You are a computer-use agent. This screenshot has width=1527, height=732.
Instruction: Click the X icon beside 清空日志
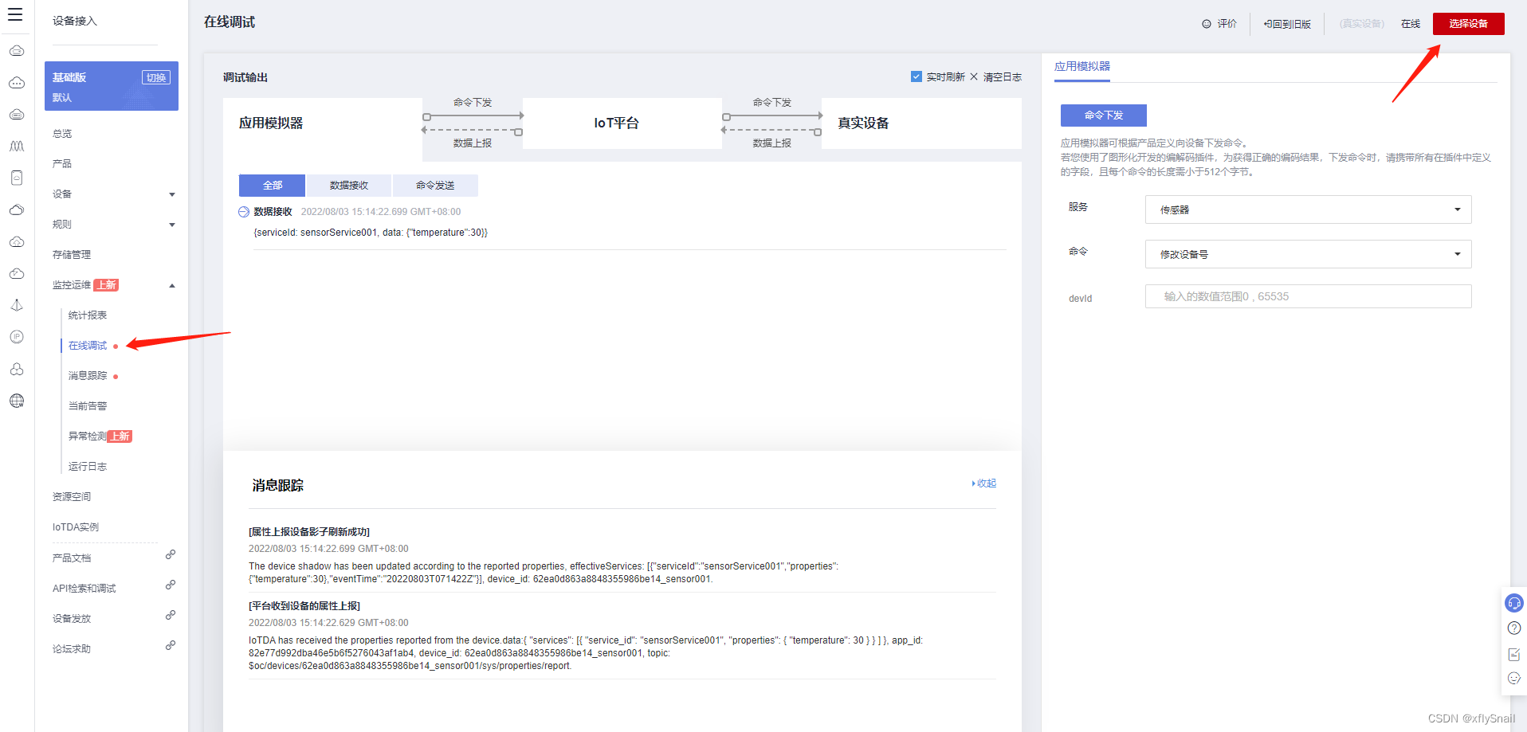click(974, 76)
